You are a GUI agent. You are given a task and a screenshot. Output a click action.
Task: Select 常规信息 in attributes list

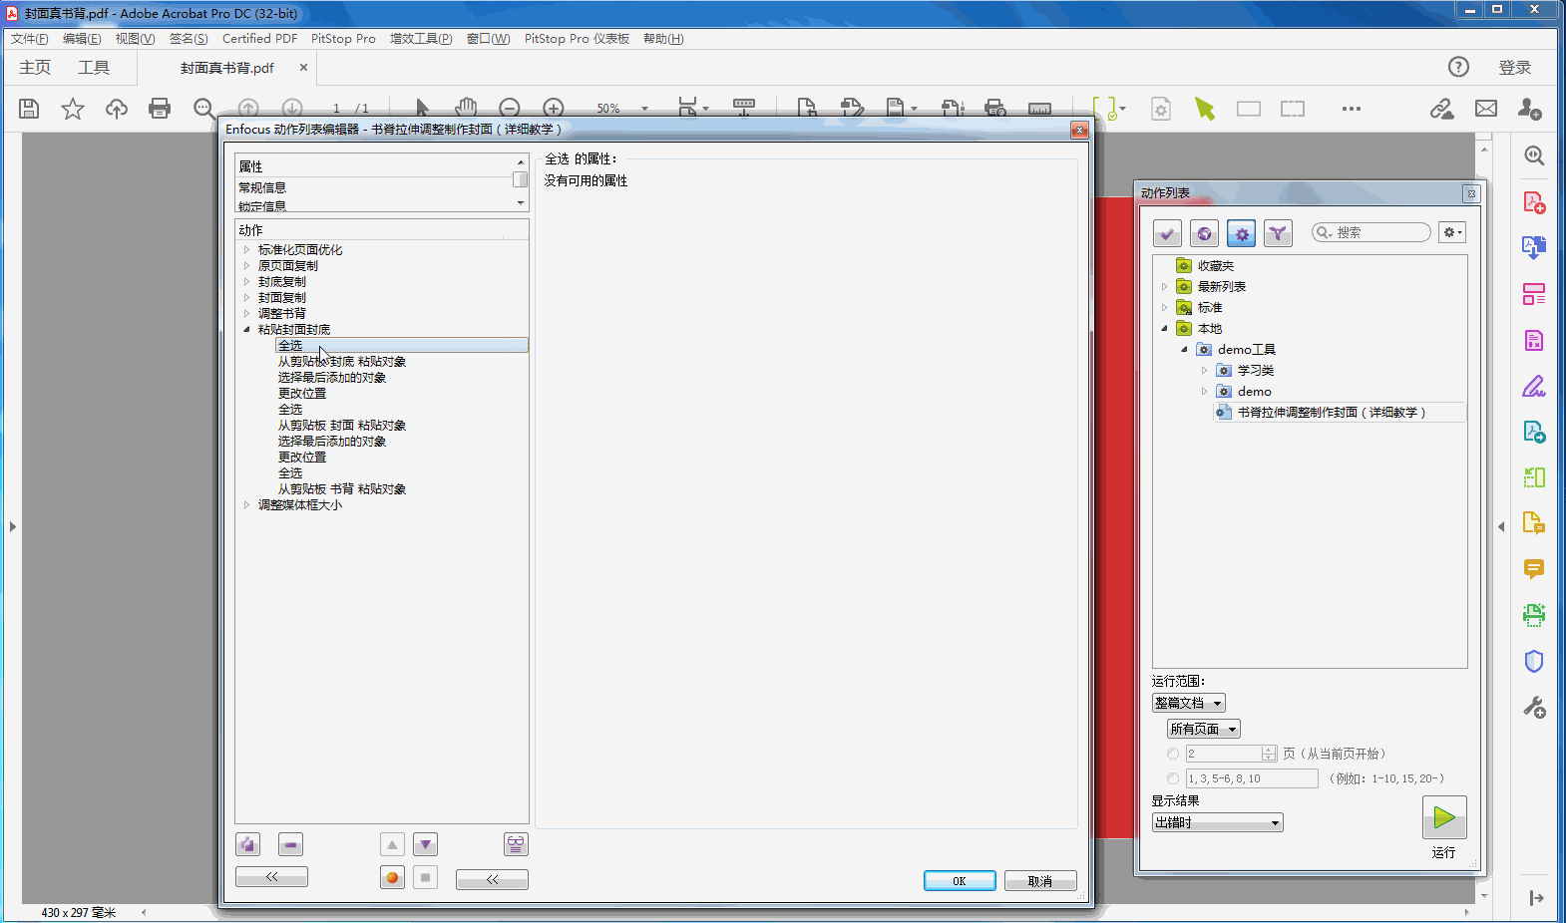click(262, 187)
